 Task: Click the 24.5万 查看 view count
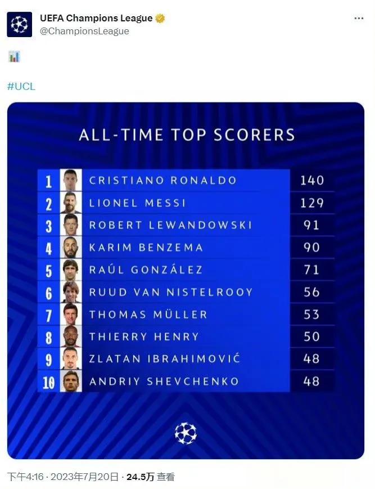click(x=151, y=477)
